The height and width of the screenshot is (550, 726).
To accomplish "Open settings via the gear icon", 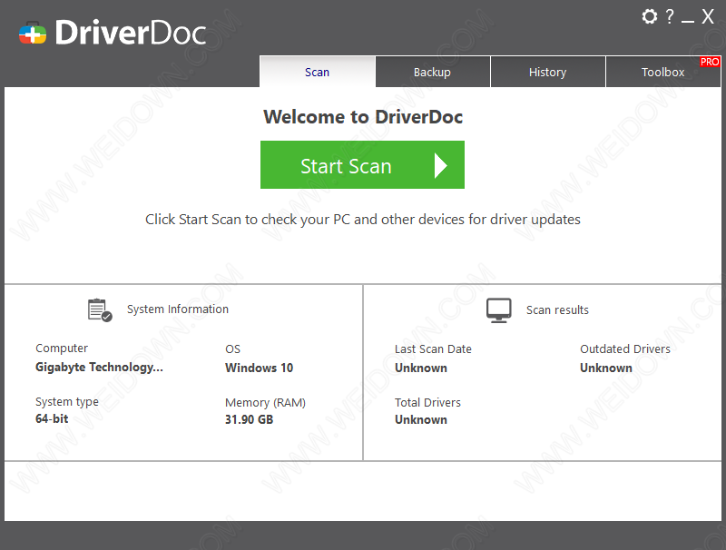I will (x=649, y=16).
